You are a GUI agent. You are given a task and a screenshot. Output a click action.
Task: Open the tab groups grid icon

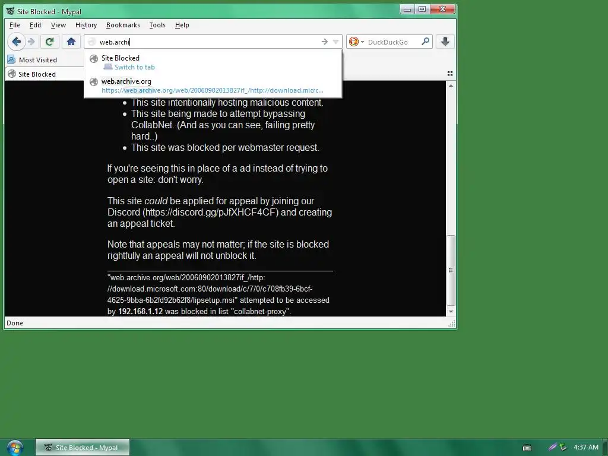coord(450,74)
